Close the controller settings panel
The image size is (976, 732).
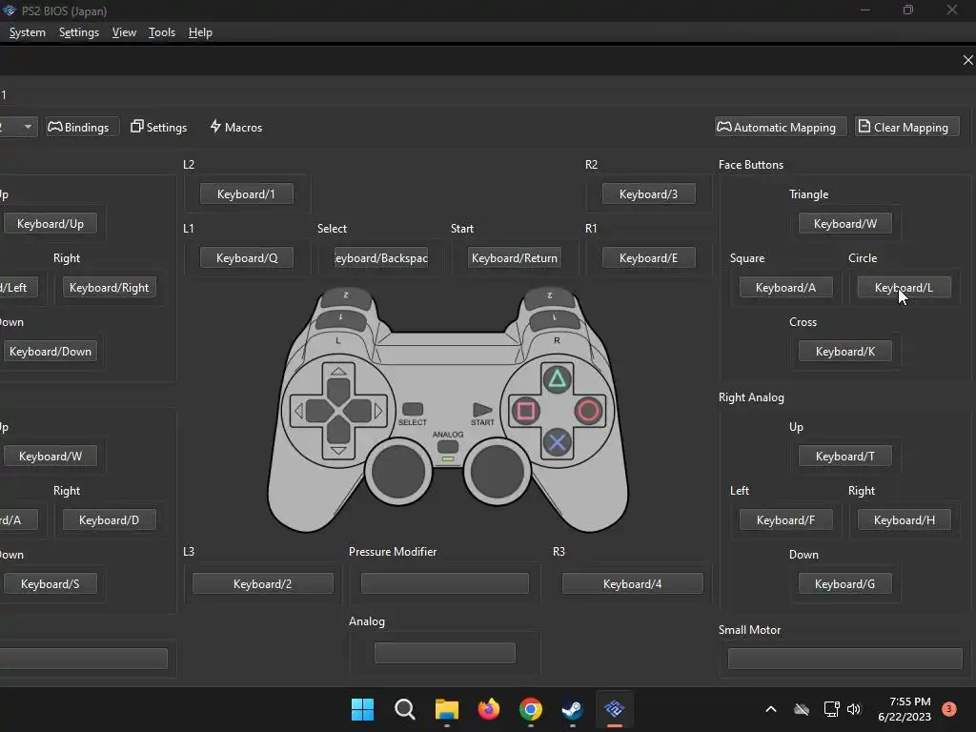point(967,60)
